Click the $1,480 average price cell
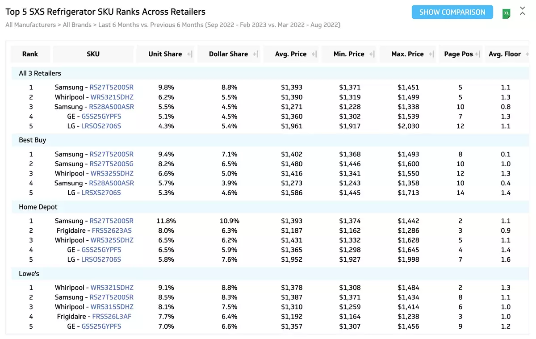The width and height of the screenshot is (536, 339). 292,164
